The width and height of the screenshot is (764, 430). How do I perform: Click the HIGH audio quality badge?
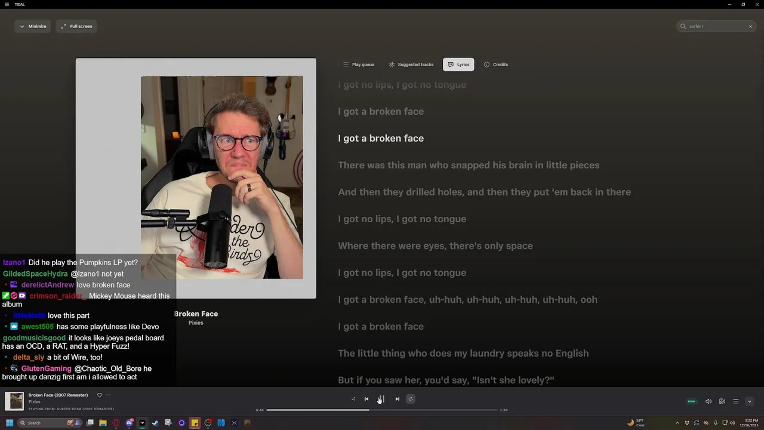(x=692, y=401)
